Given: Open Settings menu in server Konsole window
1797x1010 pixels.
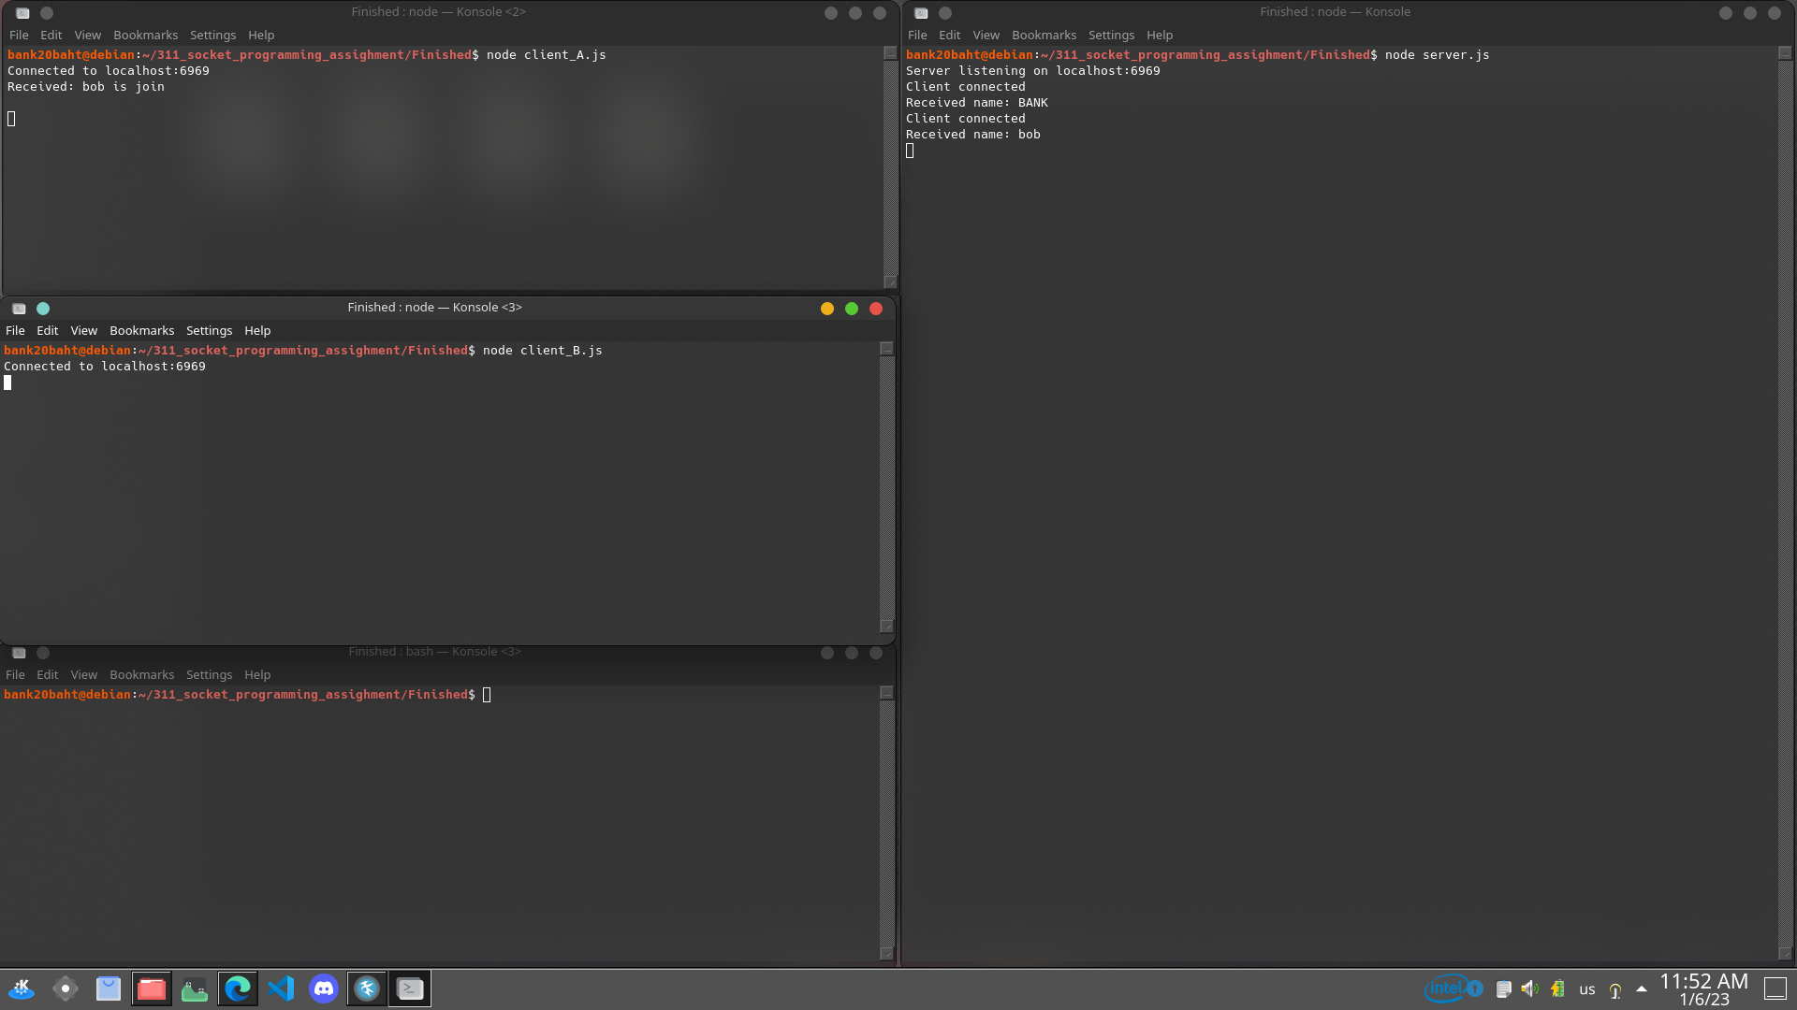Looking at the screenshot, I should (x=1111, y=35).
